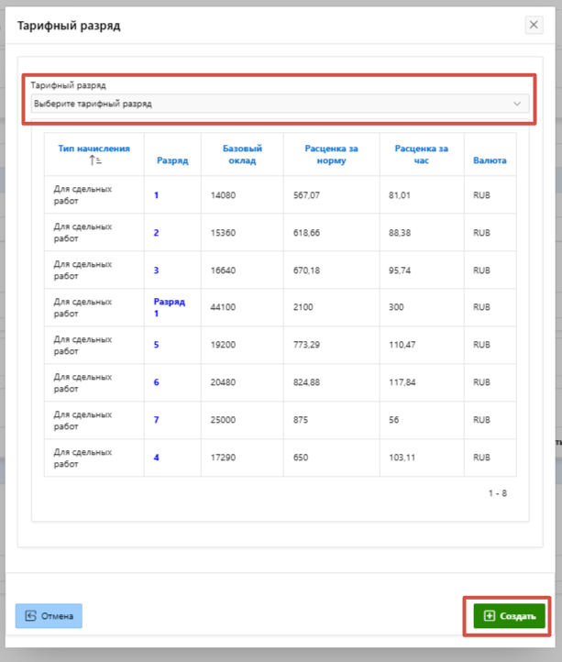Open tariff grade link 3

[x=157, y=270]
